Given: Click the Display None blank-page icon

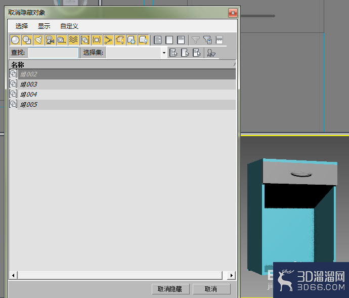Looking at the screenshot, I should [x=169, y=40].
